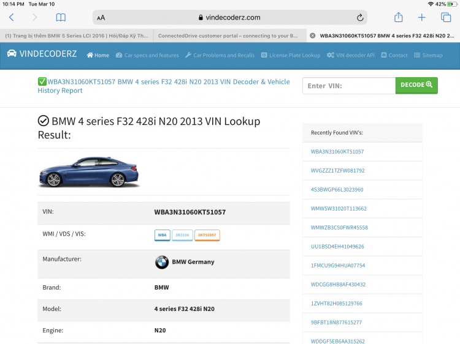Open recent VIN 1ZVHT82H085129766
Viewport: 460px width, 344px height.
pyautogui.click(x=337, y=304)
